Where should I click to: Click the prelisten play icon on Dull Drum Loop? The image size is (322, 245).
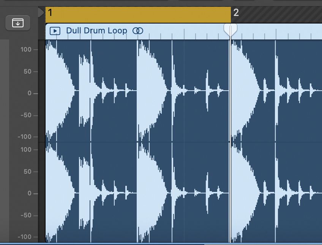(x=55, y=31)
